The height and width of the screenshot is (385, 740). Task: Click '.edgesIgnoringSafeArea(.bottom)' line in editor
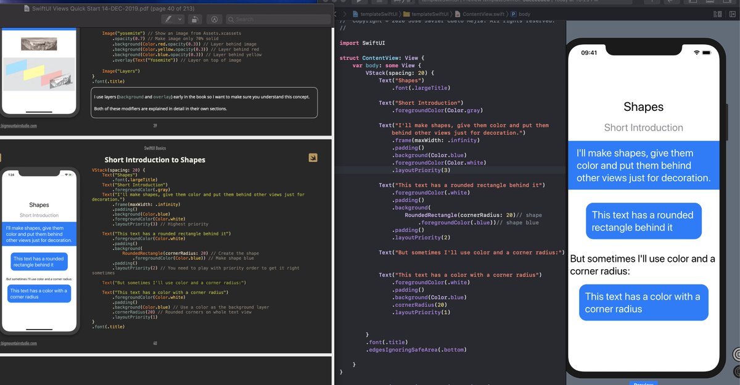point(416,350)
